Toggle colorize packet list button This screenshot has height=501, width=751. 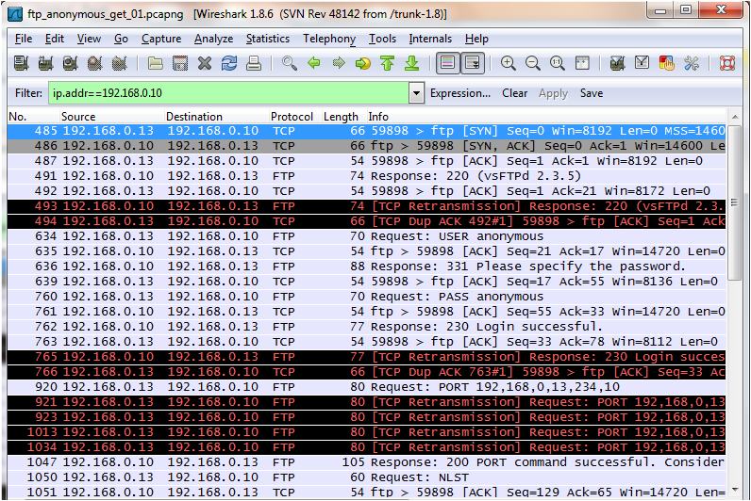[448, 63]
